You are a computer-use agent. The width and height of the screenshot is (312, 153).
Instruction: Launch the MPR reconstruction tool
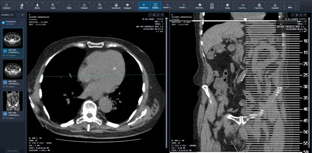click(x=212, y=6)
